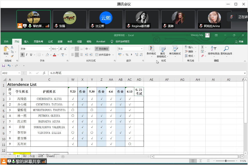Click the red font color swatch button
Screen dimensions: 248x165
54,55
